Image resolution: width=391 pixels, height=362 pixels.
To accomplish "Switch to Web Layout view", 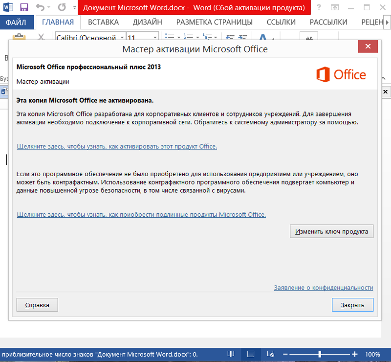I will (x=270, y=354).
